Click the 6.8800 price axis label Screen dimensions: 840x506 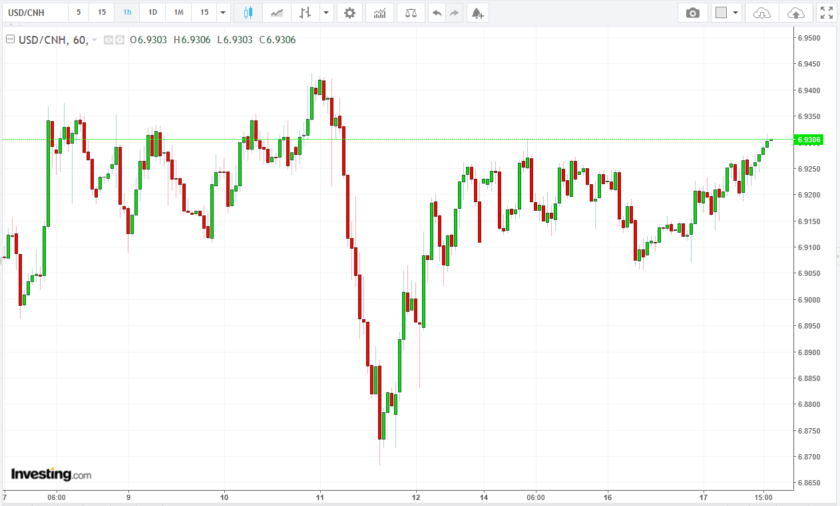809,404
